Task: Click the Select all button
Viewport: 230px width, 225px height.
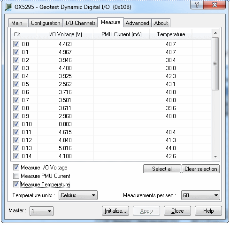Action: [x=162, y=169]
